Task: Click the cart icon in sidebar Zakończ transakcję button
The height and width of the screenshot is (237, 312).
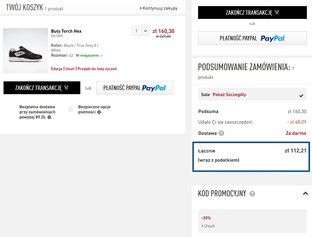Action: pos(276,12)
